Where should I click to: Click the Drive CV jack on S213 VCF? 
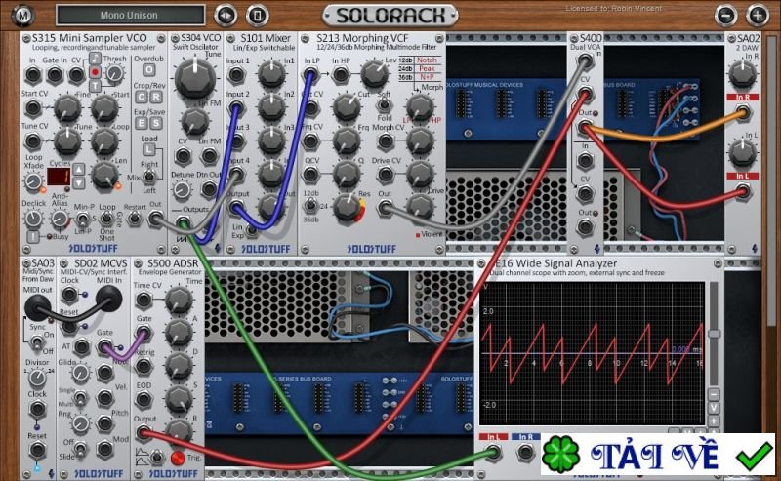[385, 175]
